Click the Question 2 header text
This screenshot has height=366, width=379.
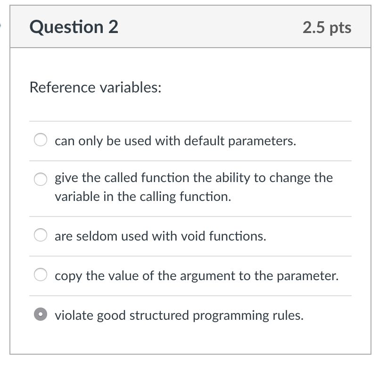tap(73, 27)
